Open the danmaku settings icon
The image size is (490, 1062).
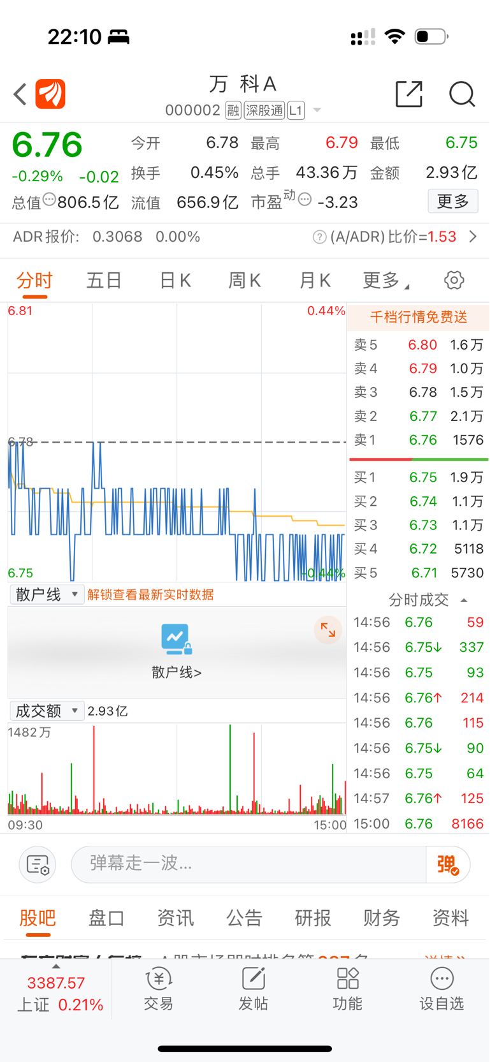[x=38, y=864]
